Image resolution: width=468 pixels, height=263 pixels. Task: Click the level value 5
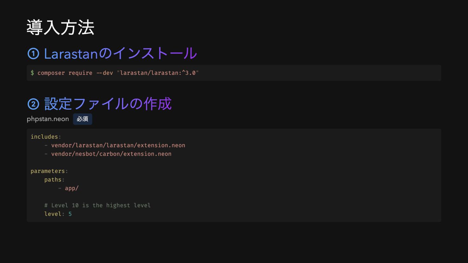click(70, 214)
